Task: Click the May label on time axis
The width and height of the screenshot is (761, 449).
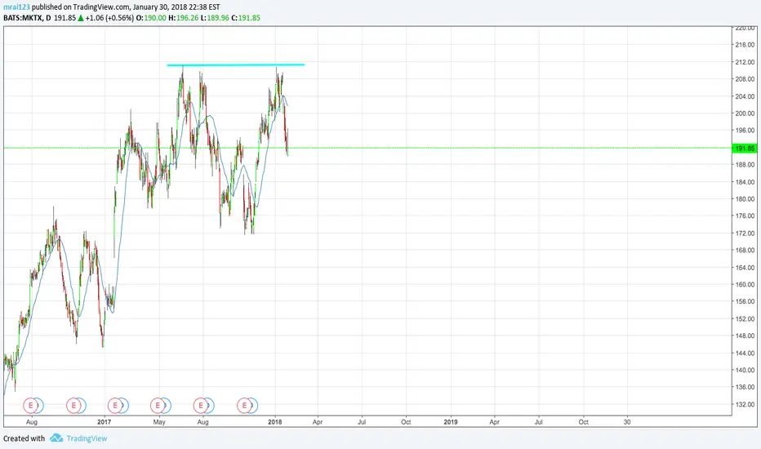Action: tap(159, 422)
